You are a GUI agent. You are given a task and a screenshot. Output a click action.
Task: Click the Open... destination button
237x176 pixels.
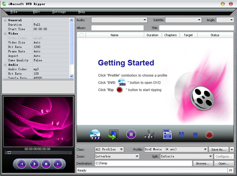(x=224, y=163)
